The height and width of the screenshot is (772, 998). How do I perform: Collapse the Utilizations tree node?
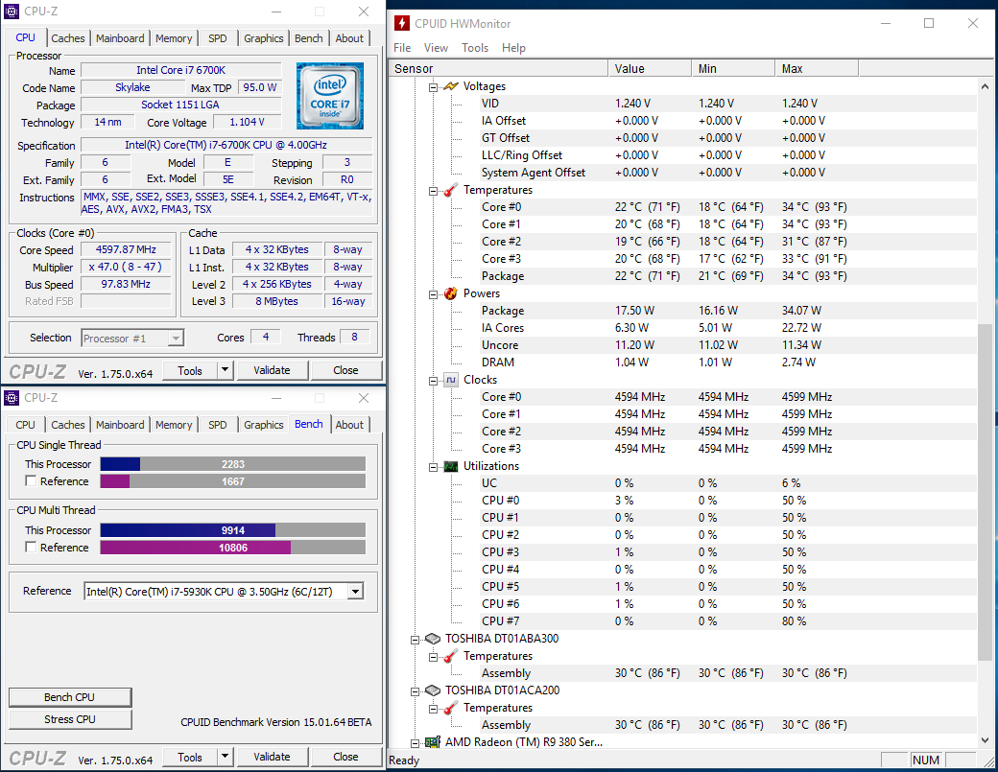[x=433, y=467]
